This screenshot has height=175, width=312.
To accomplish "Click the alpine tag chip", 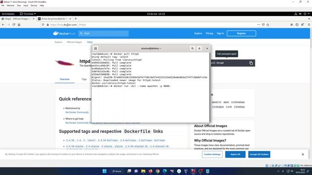I will point(226,102).
